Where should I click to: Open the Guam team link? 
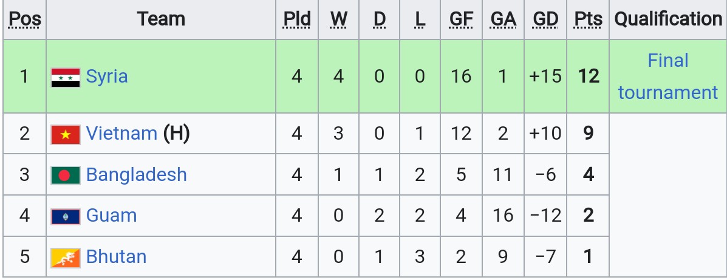tap(111, 216)
